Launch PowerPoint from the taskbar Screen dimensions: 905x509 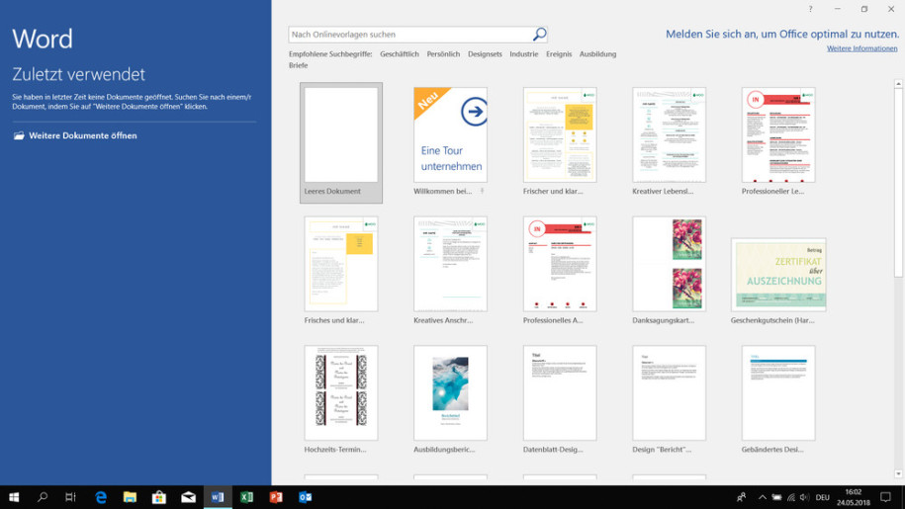point(276,497)
